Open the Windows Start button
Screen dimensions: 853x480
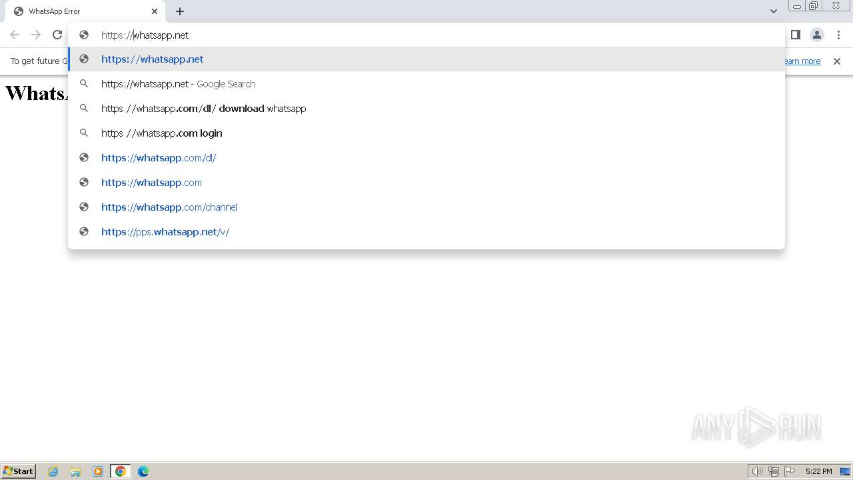point(19,471)
